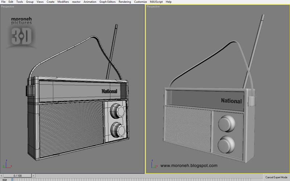Open the Modifiers menu
Viewport: 290px width, 181px height.
[x=63, y=2]
